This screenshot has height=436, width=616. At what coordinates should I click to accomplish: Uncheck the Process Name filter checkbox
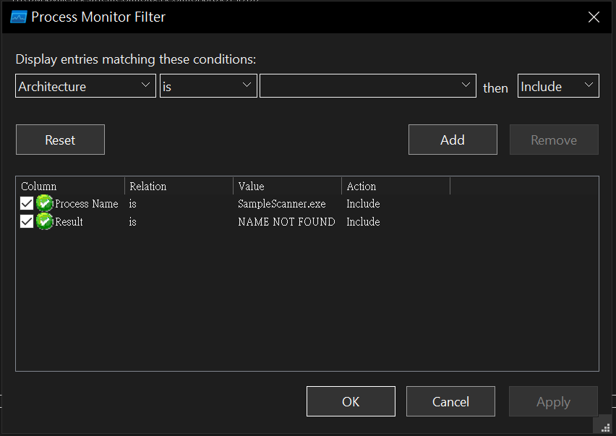27,203
